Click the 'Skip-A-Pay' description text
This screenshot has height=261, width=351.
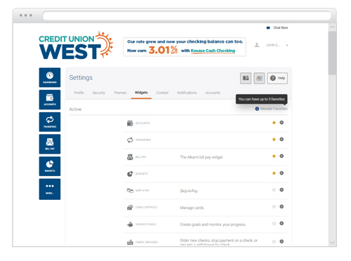click(x=189, y=191)
